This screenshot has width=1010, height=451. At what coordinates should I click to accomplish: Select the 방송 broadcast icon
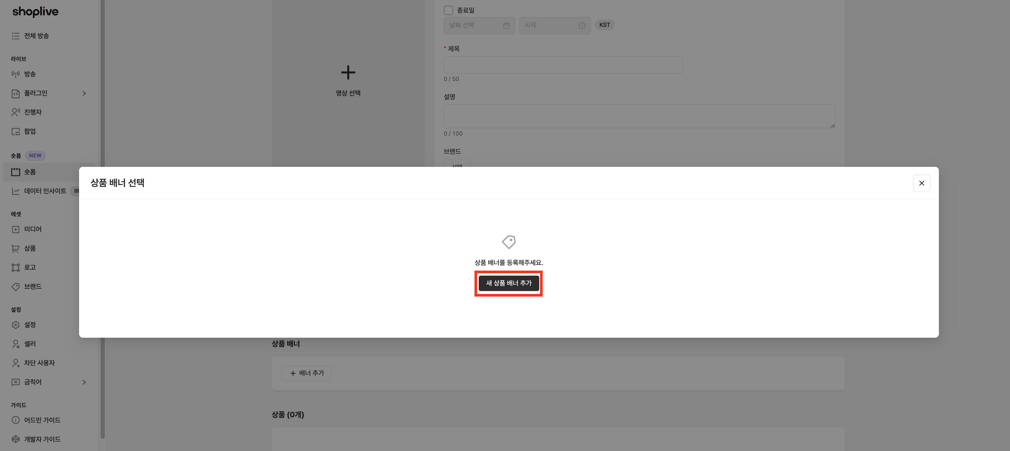click(15, 74)
